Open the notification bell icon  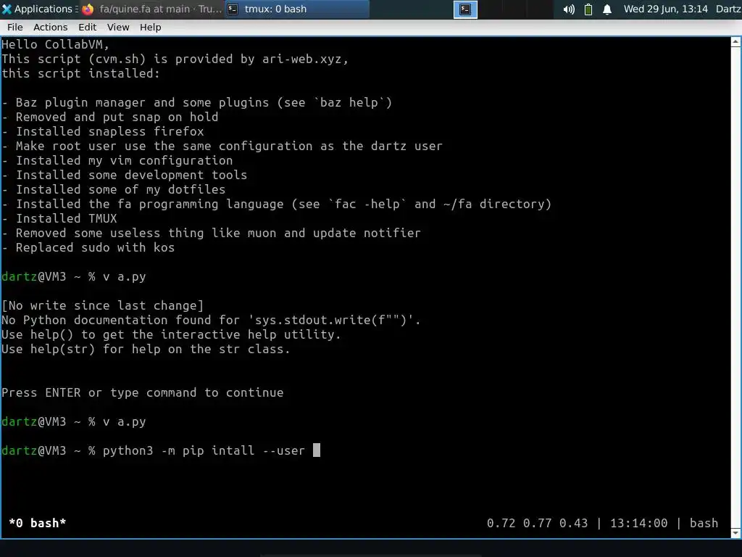tap(607, 9)
